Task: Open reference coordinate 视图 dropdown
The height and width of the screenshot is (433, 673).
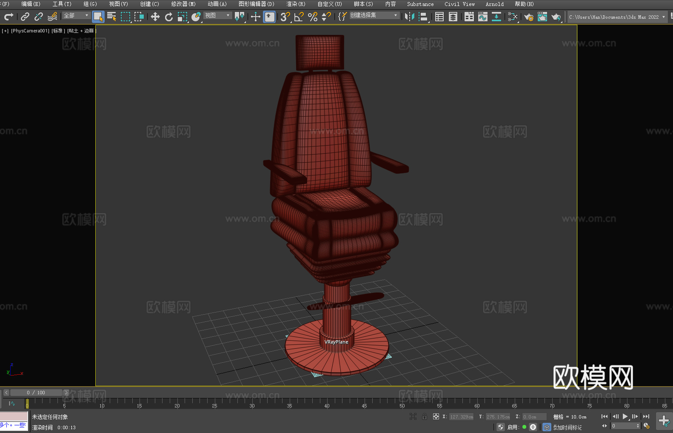Action: (217, 15)
